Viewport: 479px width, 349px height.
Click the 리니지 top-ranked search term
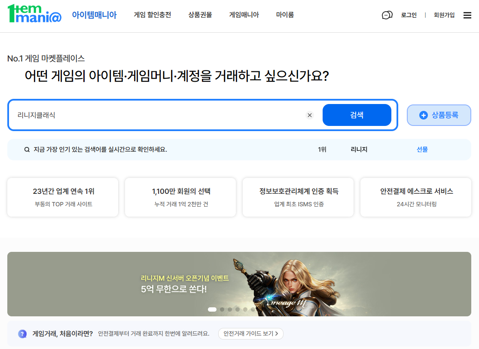coord(359,150)
